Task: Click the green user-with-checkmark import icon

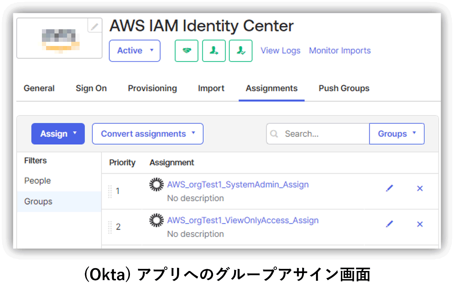Action: point(241,51)
